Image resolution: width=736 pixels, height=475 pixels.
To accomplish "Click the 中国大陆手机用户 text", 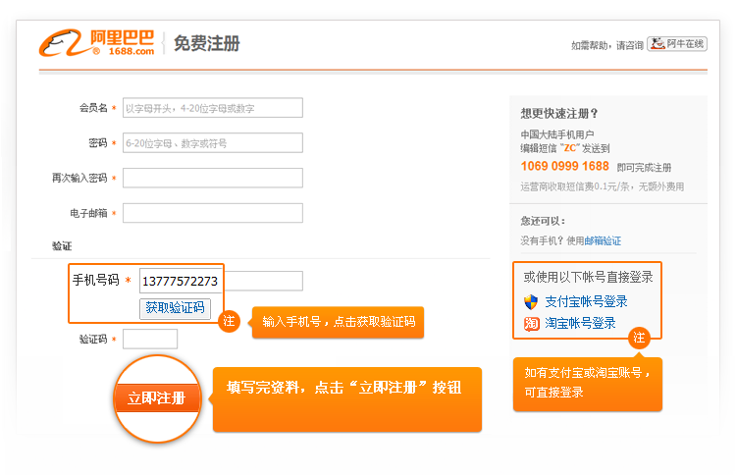I will click(557, 134).
